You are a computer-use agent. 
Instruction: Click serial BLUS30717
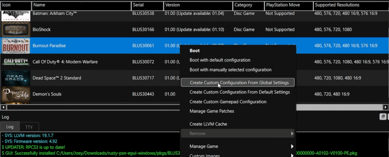pyautogui.click(x=143, y=78)
